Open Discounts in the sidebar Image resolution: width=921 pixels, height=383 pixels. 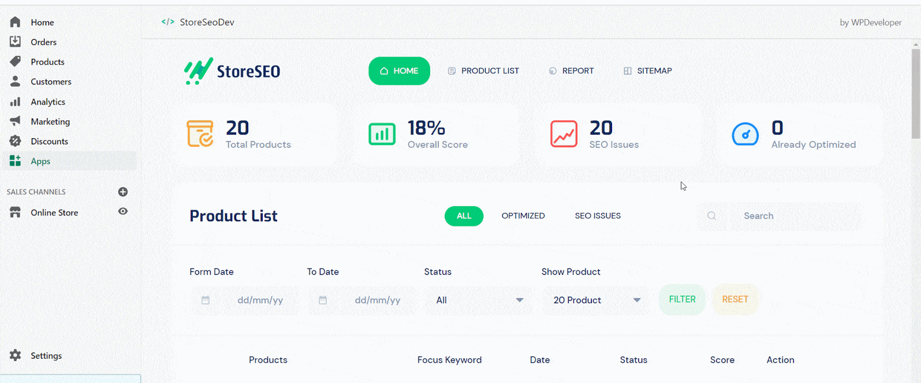click(49, 141)
